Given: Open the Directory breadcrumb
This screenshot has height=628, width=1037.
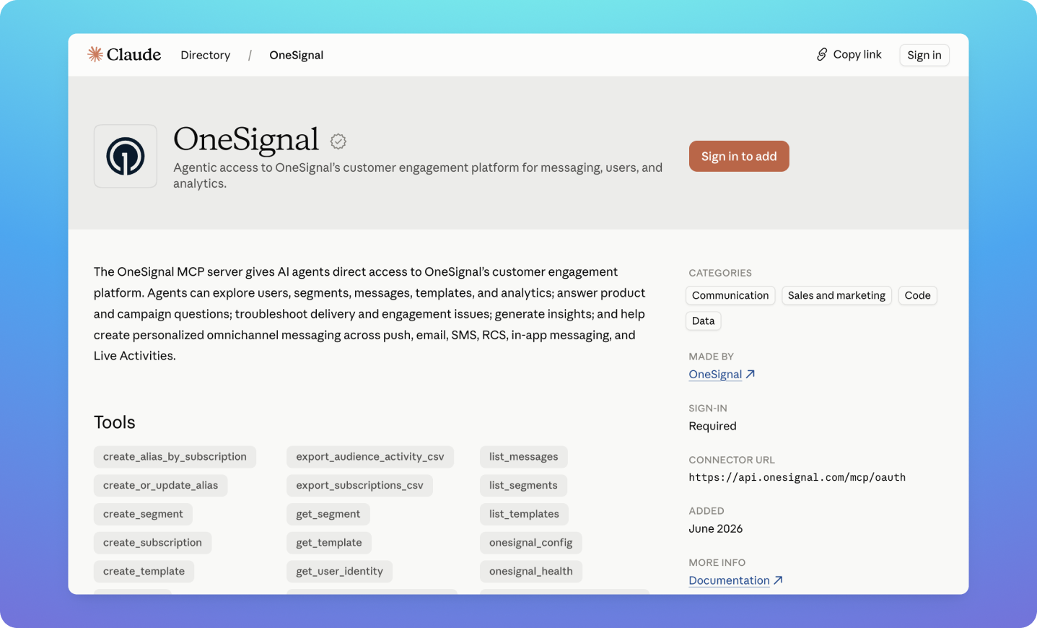Looking at the screenshot, I should [x=206, y=55].
